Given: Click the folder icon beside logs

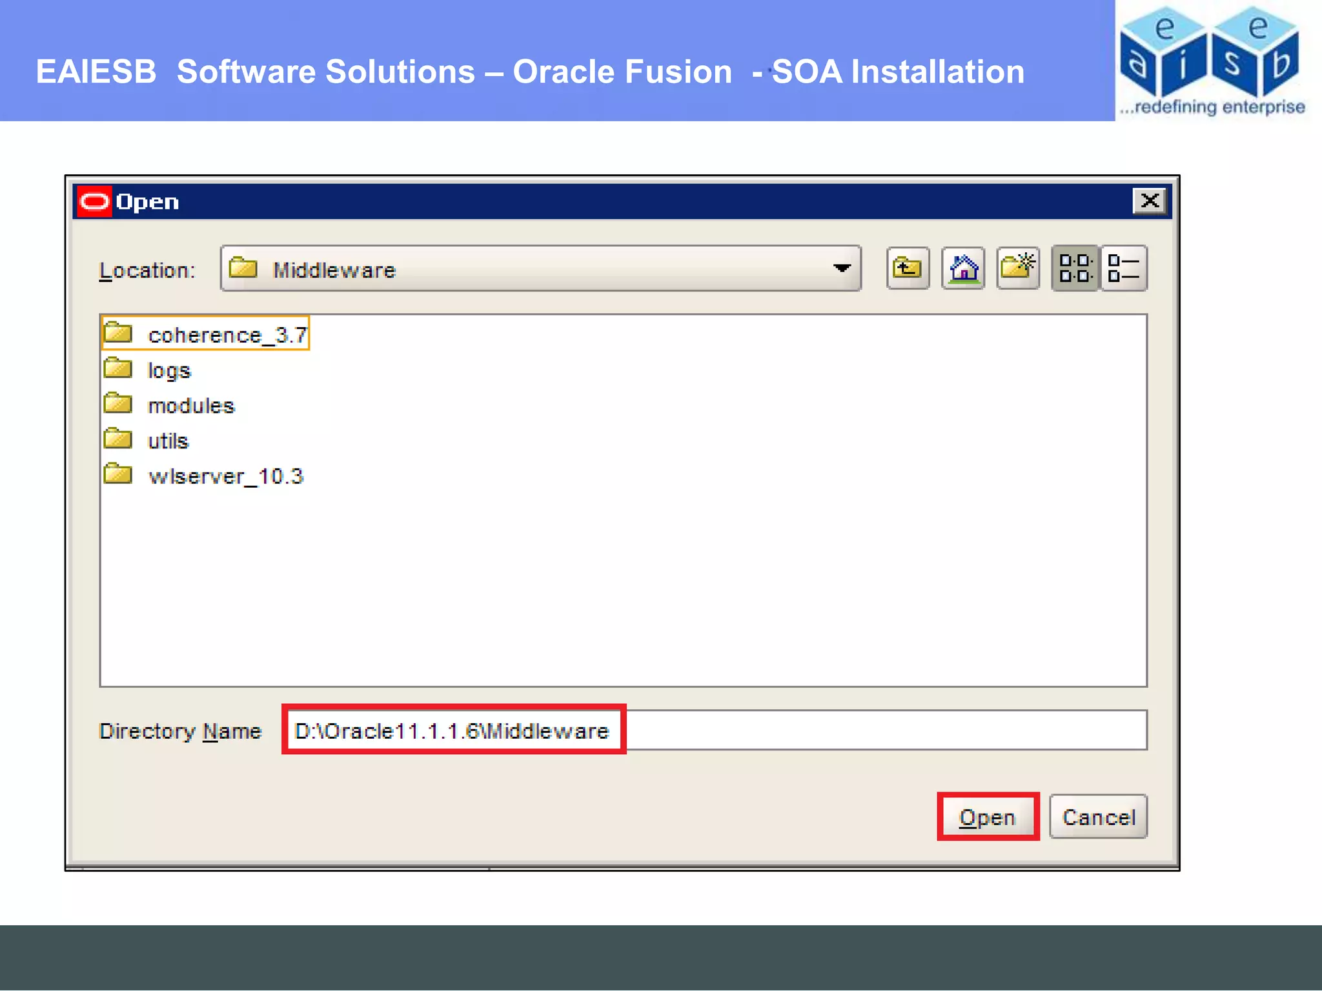Looking at the screenshot, I should coord(117,368).
